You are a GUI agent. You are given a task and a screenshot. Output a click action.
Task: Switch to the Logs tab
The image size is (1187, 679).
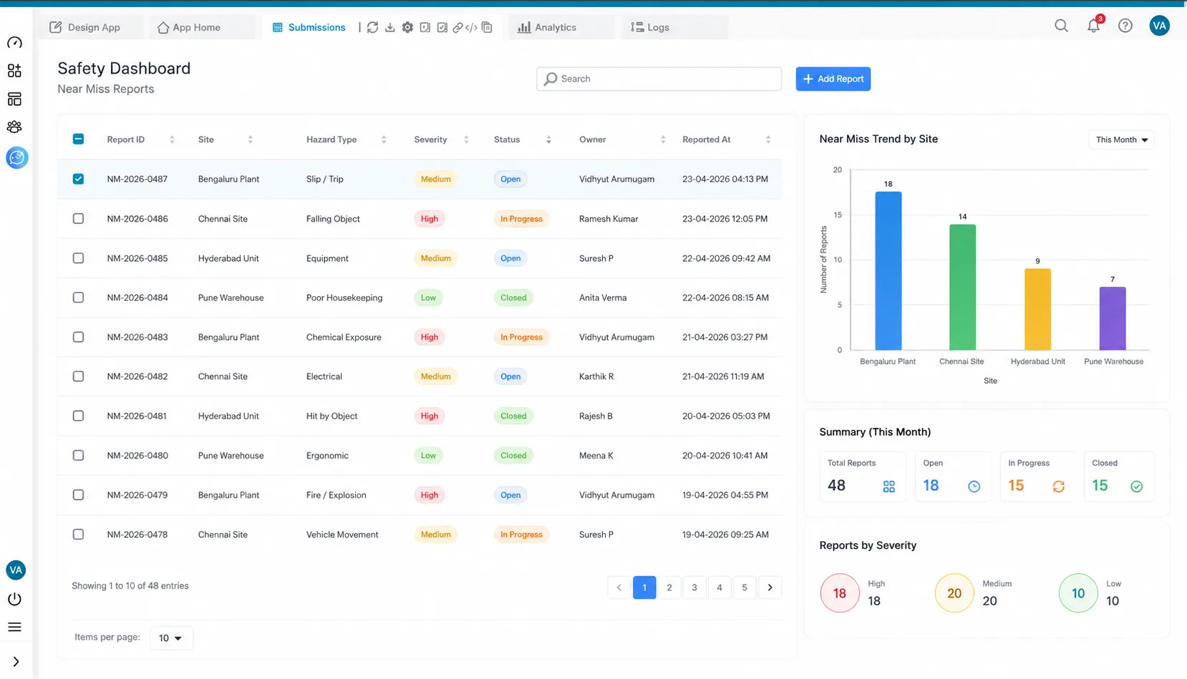(x=674, y=27)
